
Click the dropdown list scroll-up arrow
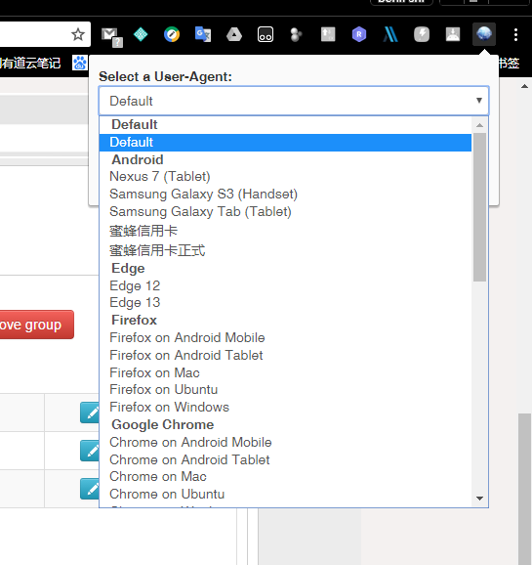coord(479,125)
